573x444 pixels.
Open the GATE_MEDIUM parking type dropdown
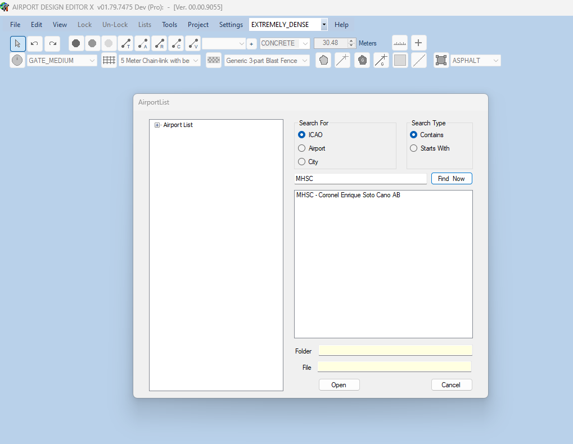tap(92, 61)
